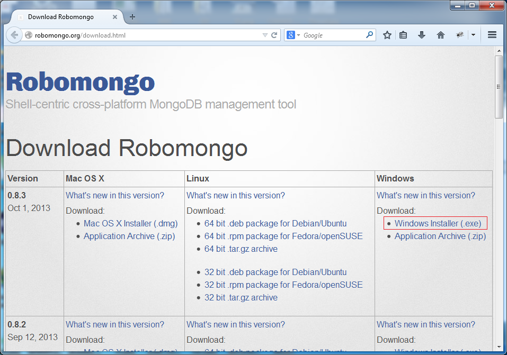Click the Robomongo logo heading
507x355 pixels.
point(80,83)
